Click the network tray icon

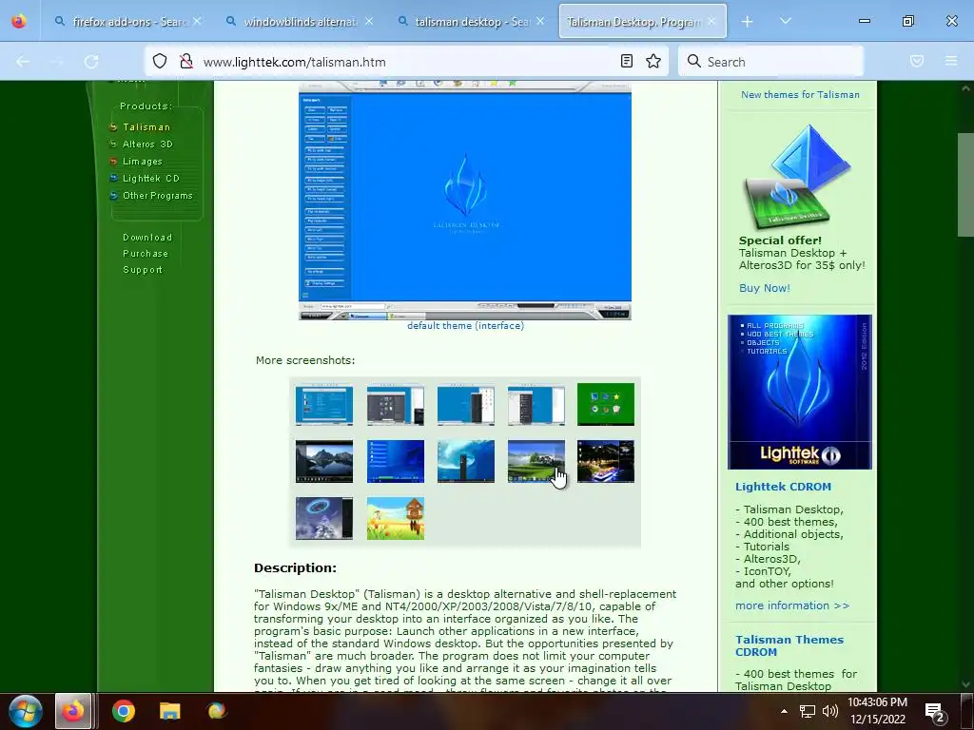pyautogui.click(x=807, y=711)
